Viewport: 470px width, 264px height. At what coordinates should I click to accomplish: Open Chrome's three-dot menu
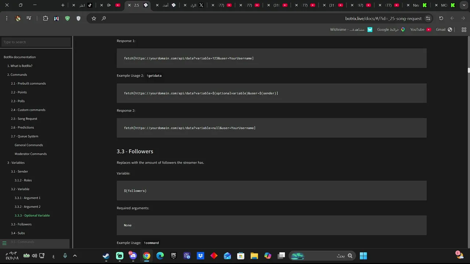[x=7, y=18]
